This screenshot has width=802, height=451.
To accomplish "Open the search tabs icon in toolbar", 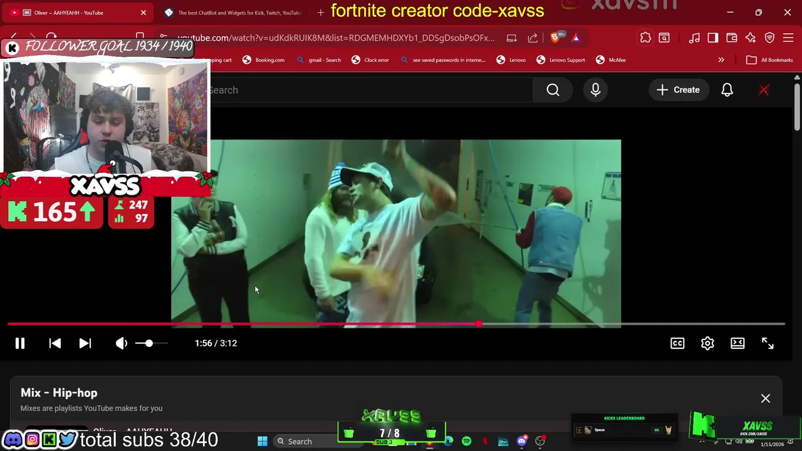I will [x=664, y=38].
